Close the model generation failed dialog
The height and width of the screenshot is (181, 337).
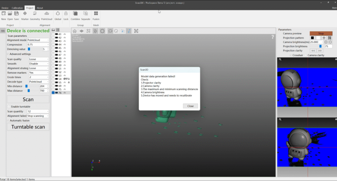pos(190,106)
